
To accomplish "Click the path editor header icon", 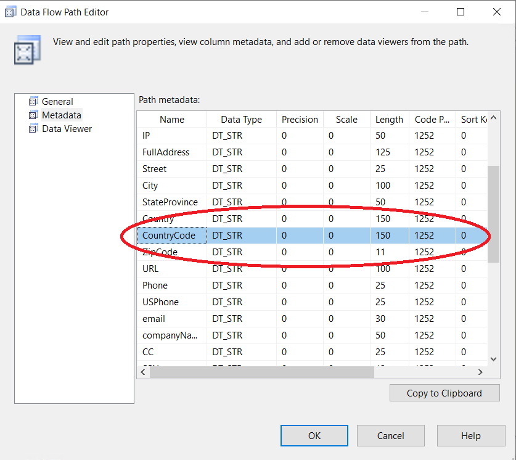I will point(27,49).
